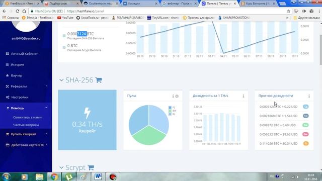Screen dimensions: 322x181
Task: Show more bookmarks with the chevron
Action: click(x=287, y=18)
